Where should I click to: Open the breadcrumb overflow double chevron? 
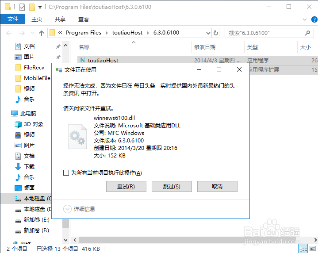60,32
